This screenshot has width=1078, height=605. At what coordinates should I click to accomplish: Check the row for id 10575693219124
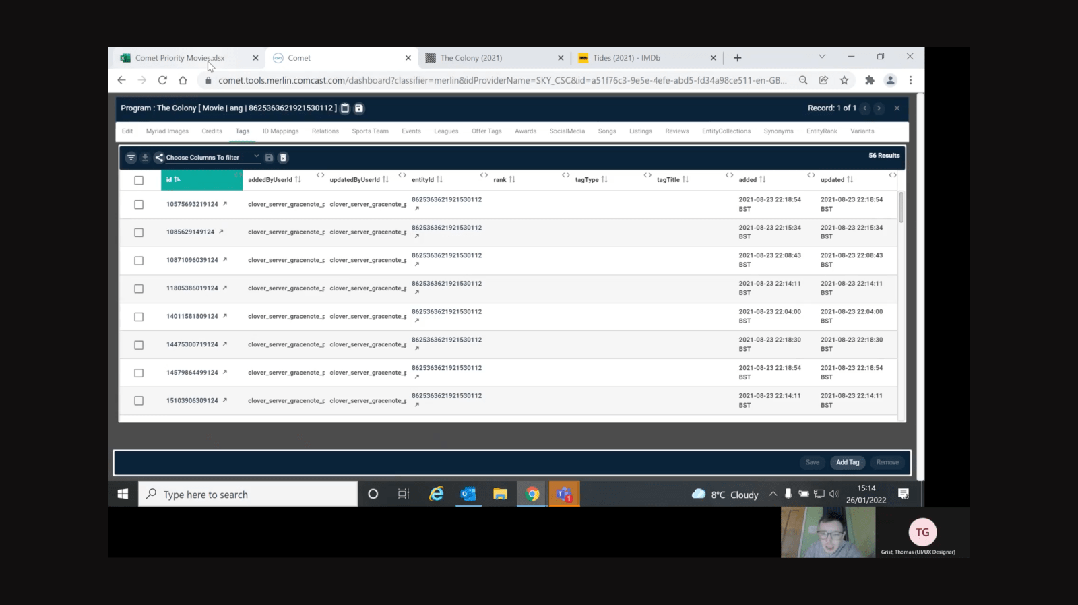[139, 204]
